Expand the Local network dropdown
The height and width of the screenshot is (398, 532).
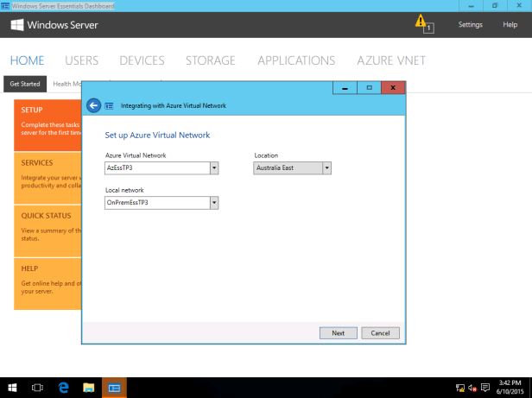(x=214, y=203)
